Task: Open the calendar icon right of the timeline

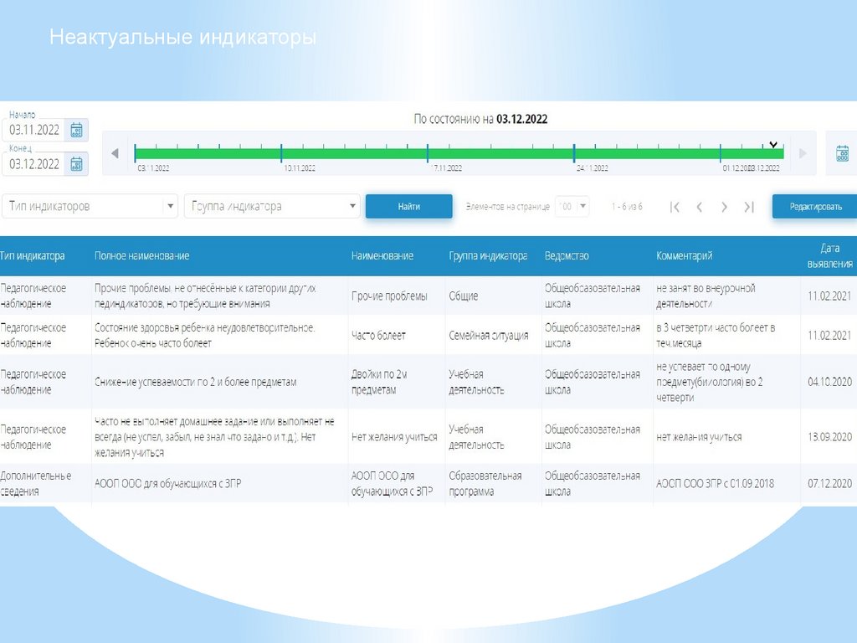Action: tap(842, 153)
